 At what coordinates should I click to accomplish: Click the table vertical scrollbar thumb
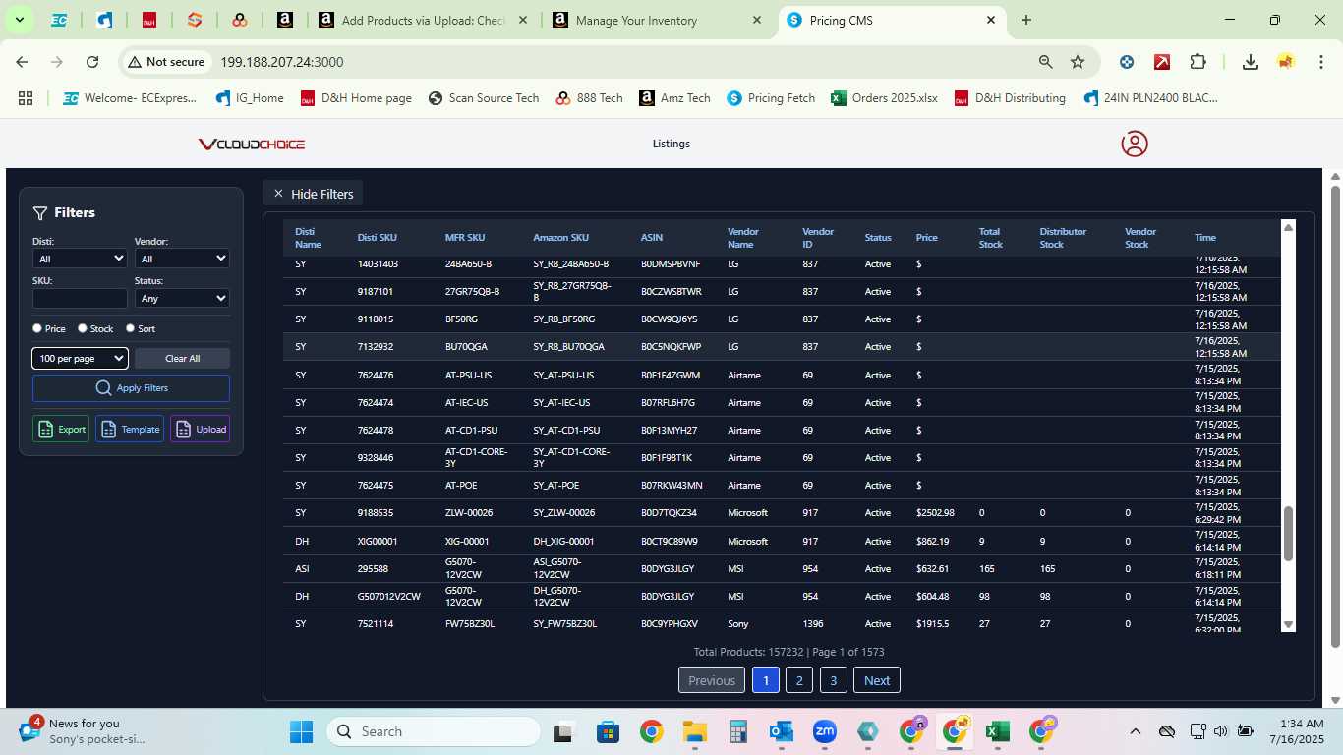tap(1288, 534)
